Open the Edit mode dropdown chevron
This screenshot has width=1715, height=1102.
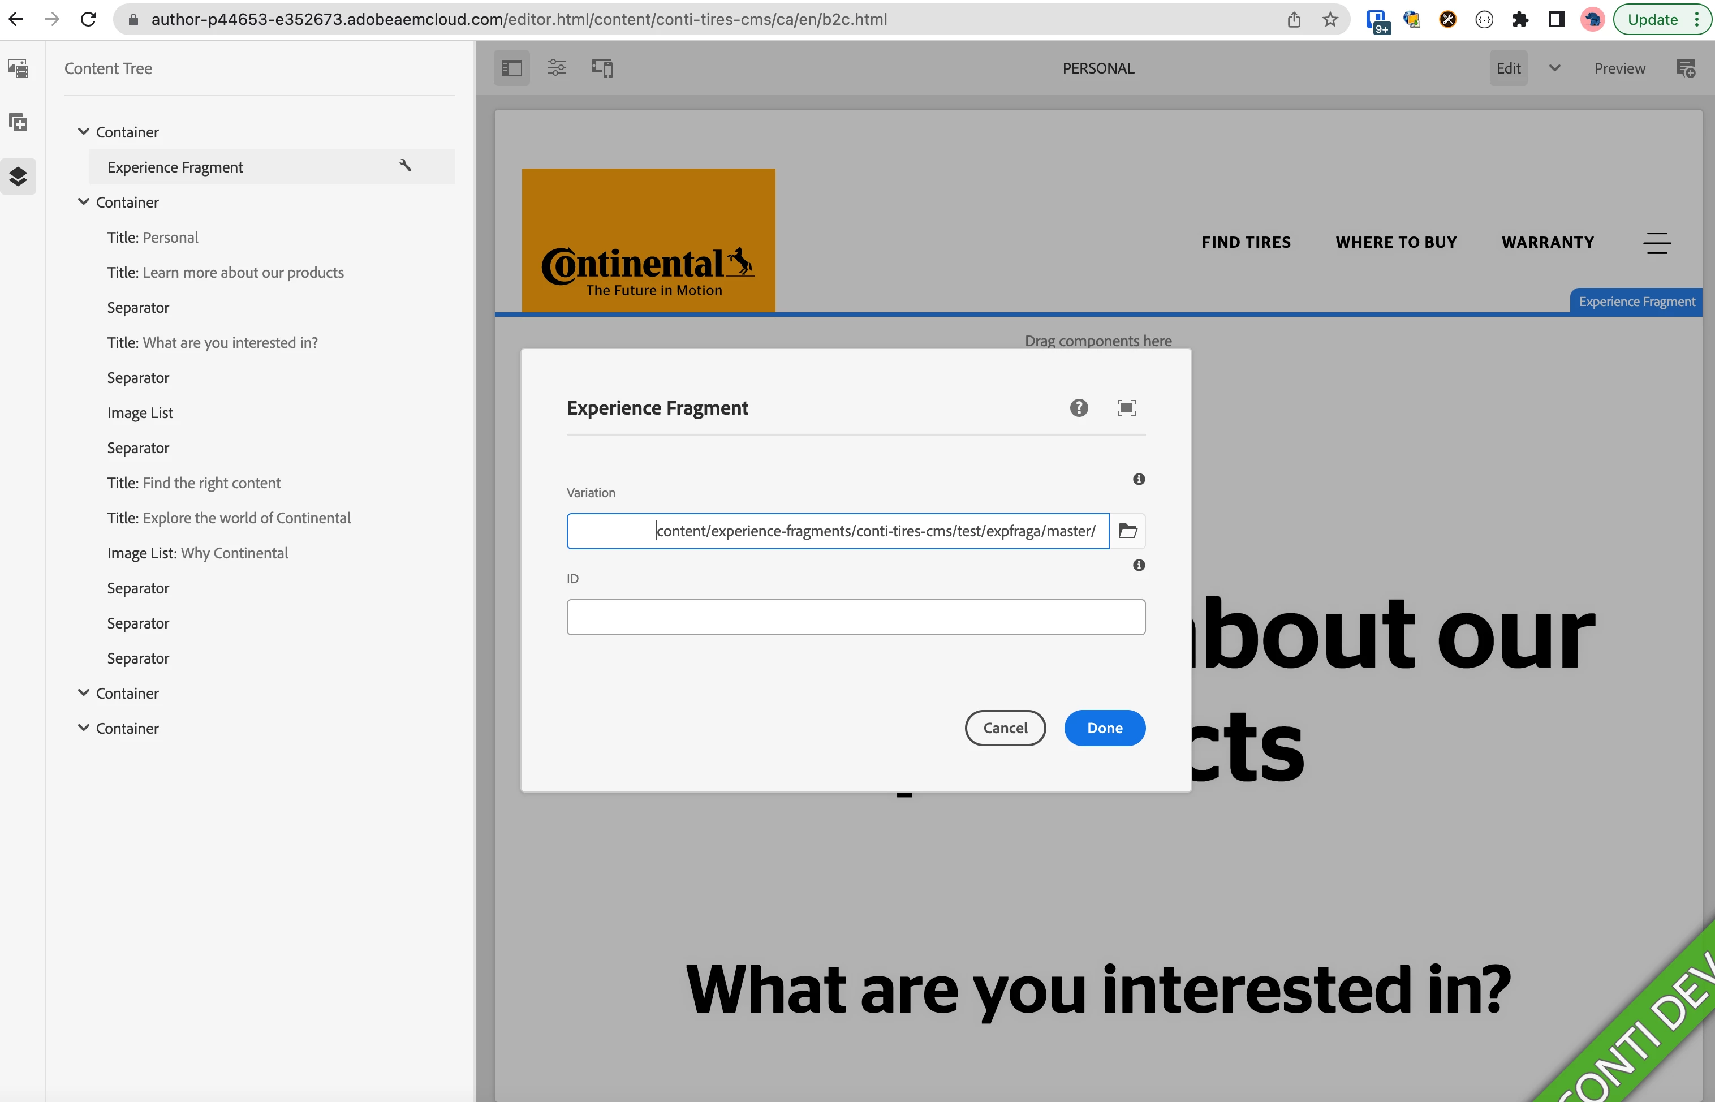click(x=1554, y=68)
